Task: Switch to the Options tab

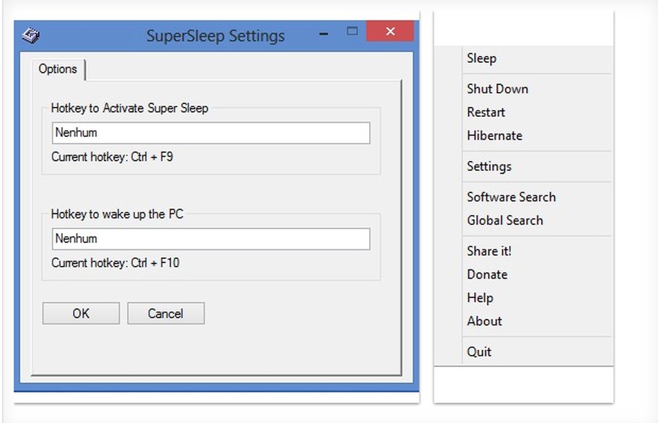Action: click(x=58, y=69)
